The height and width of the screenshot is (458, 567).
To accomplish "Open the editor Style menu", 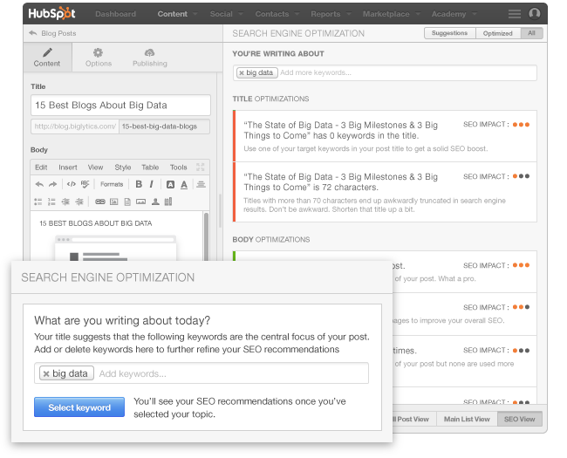I will pos(123,167).
